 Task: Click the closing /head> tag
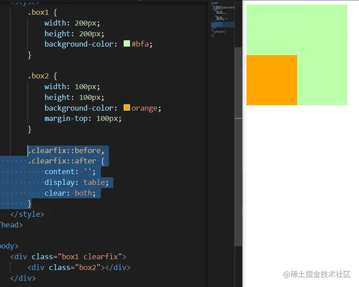click(12, 225)
